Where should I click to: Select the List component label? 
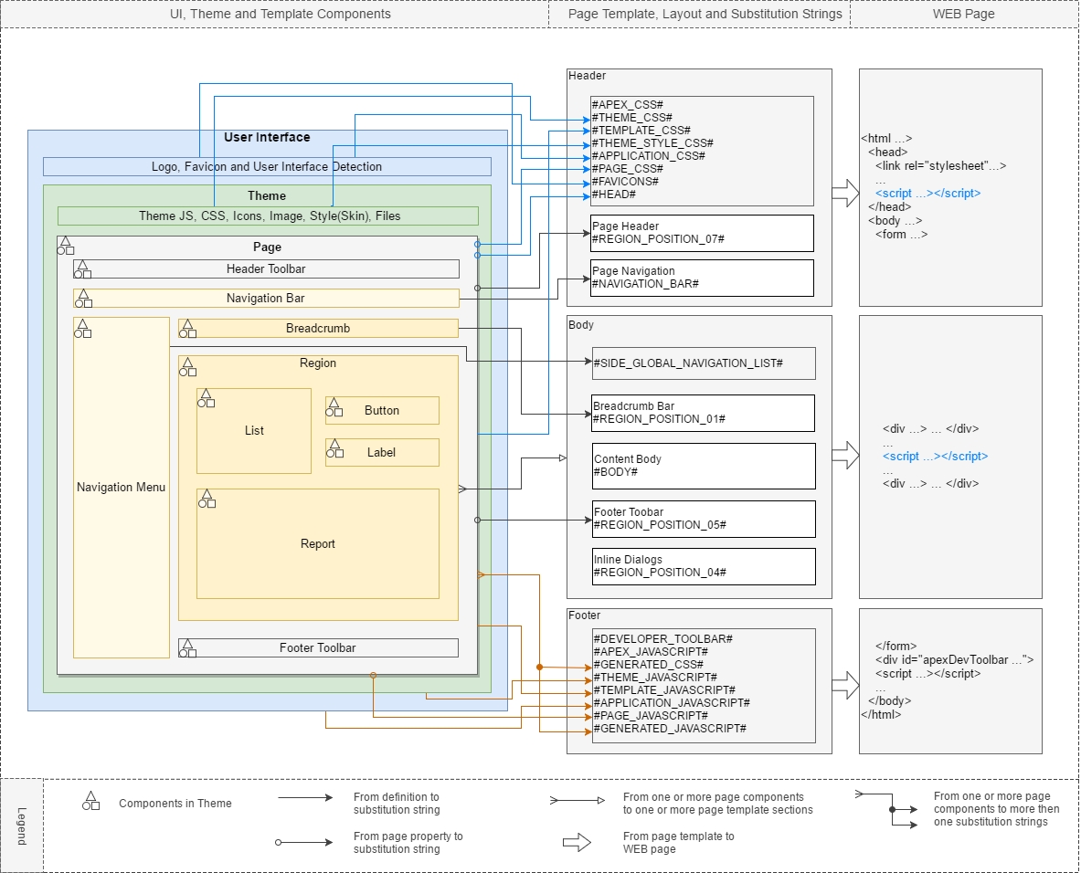click(254, 431)
